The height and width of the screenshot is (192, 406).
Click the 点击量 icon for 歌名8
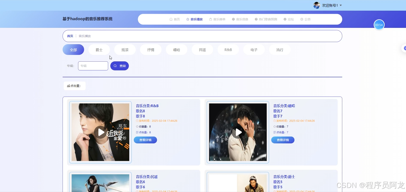pyautogui.click(x=137, y=132)
